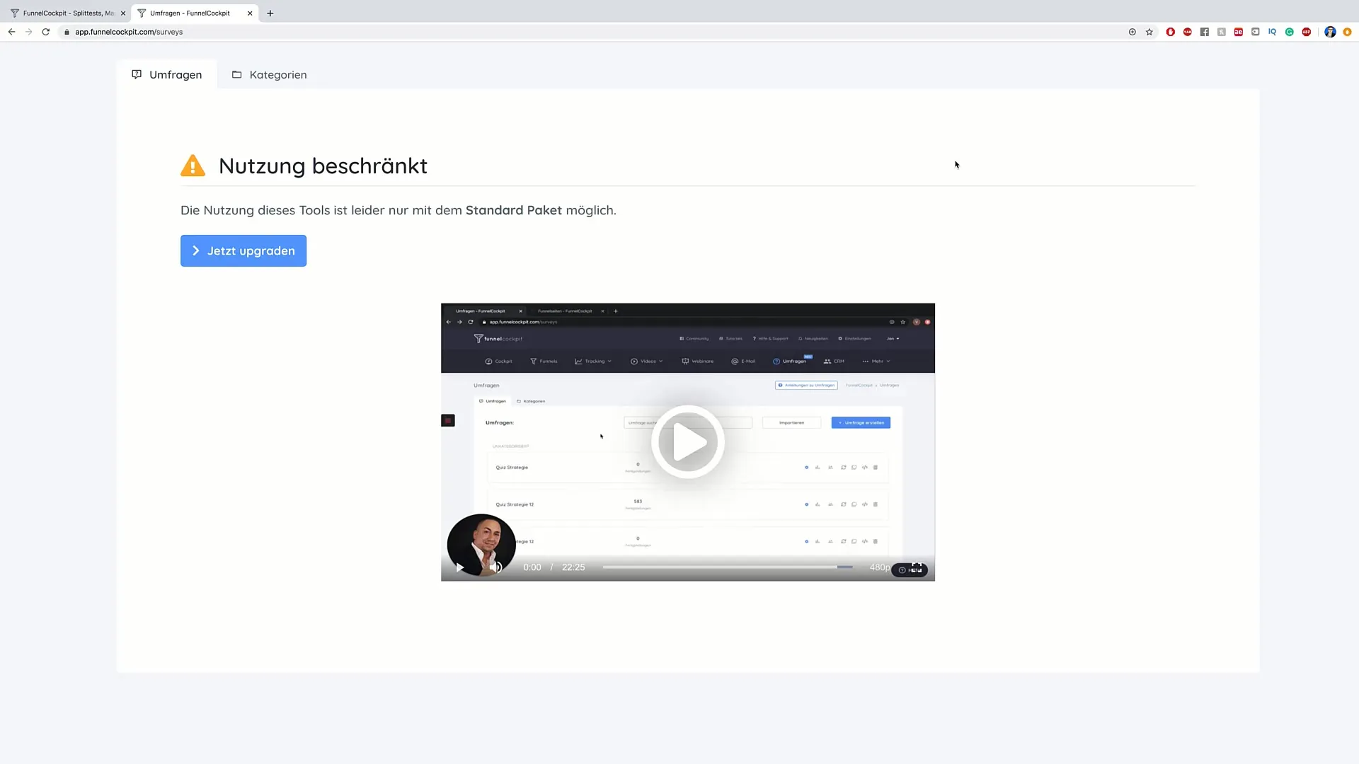1359x764 pixels.
Task: Reload the page with the refresh icon
Action: 46,32
